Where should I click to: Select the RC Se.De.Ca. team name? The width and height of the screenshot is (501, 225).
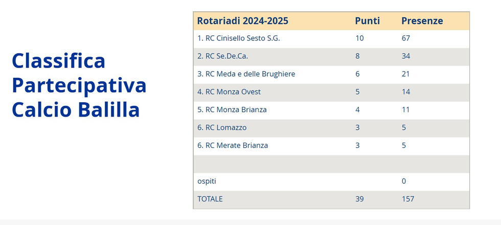(226, 56)
